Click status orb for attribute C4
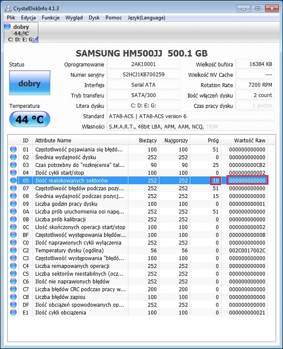This screenshot has height=349, width=283. coord(13,266)
